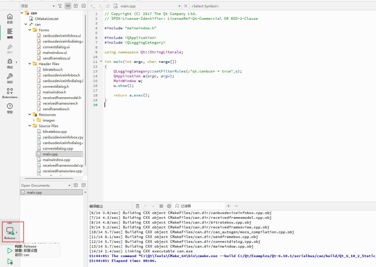
Task: Collapse the top-level can project node
Action: click(x=22, y=13)
